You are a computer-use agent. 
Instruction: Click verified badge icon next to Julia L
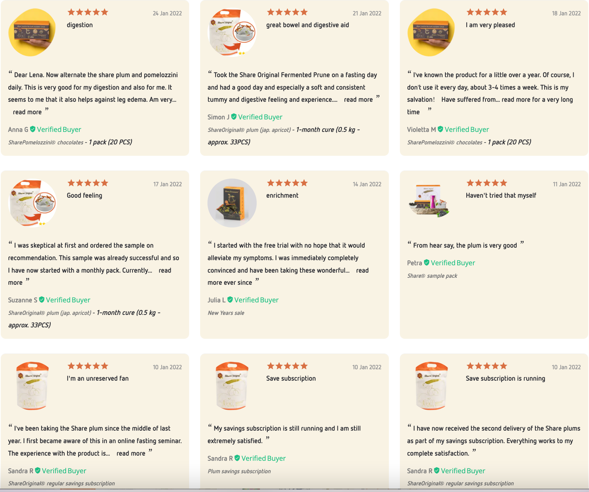230,299
